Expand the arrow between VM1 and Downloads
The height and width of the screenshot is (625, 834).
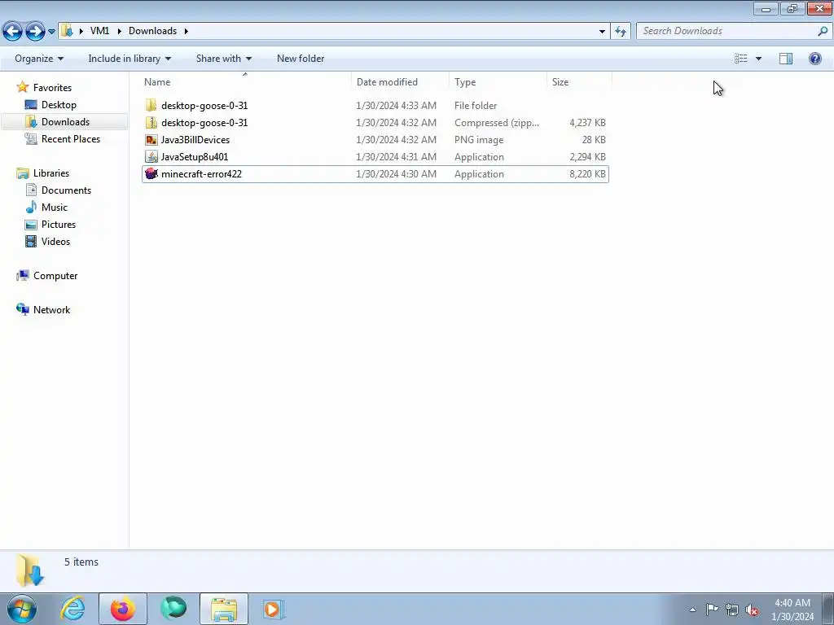[119, 31]
